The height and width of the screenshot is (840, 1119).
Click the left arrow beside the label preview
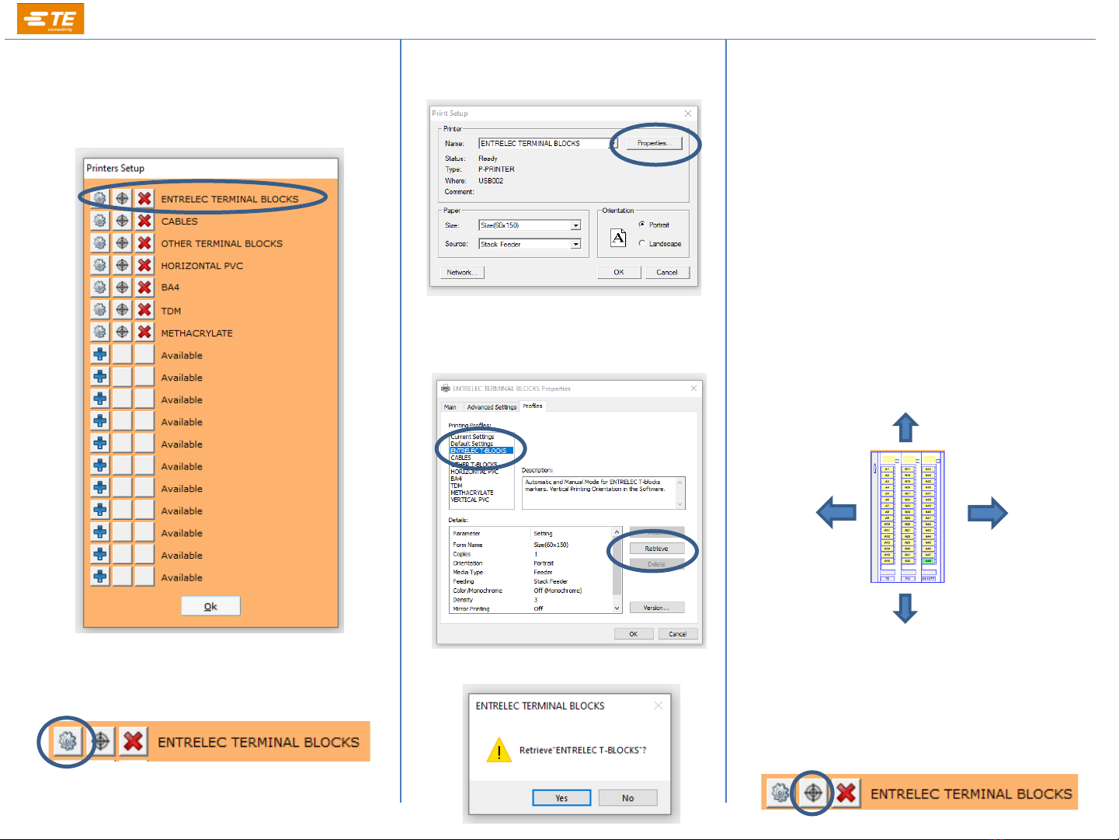pyautogui.click(x=836, y=513)
